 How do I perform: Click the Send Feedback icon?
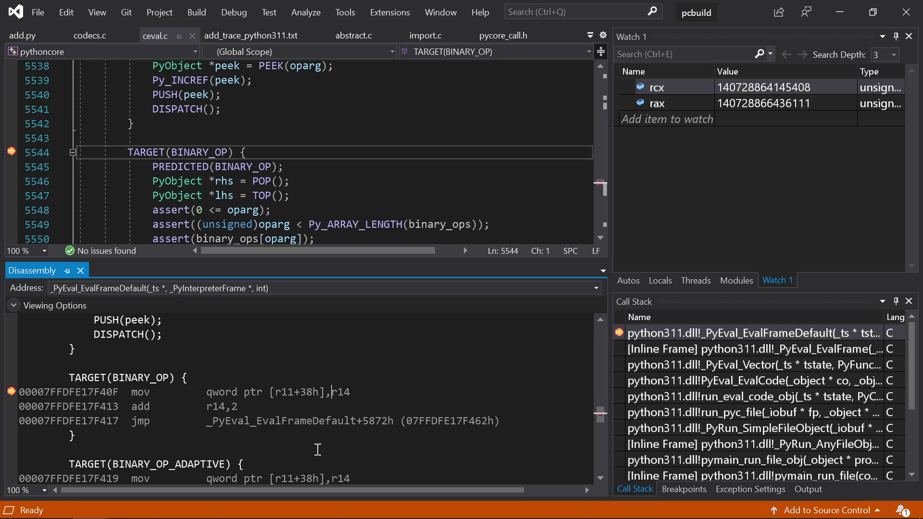(x=806, y=12)
